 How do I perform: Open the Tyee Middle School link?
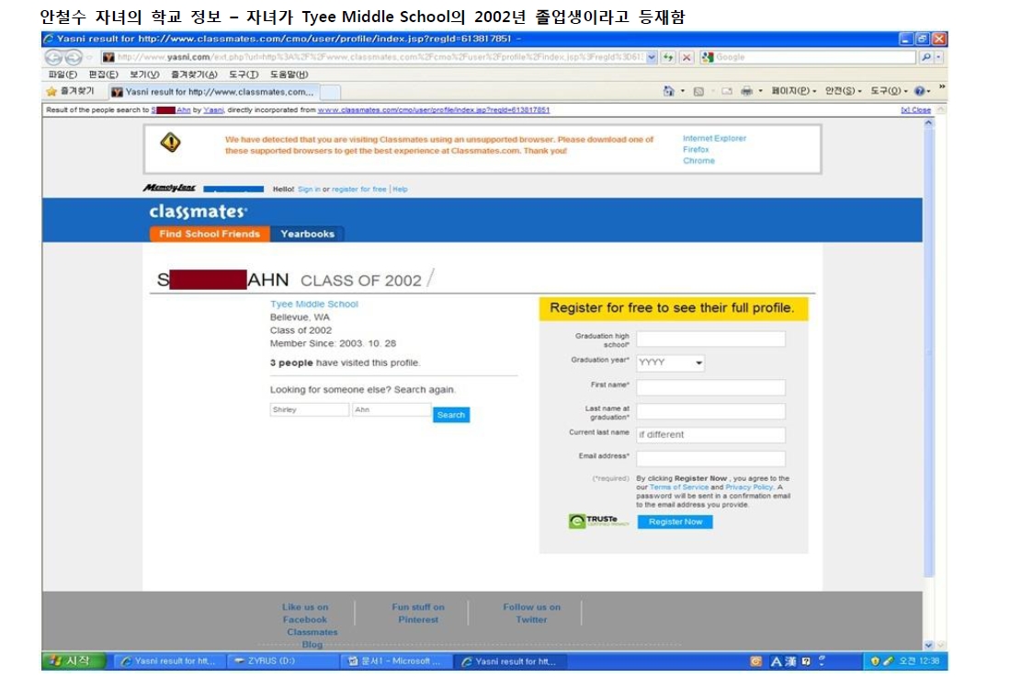(x=314, y=304)
